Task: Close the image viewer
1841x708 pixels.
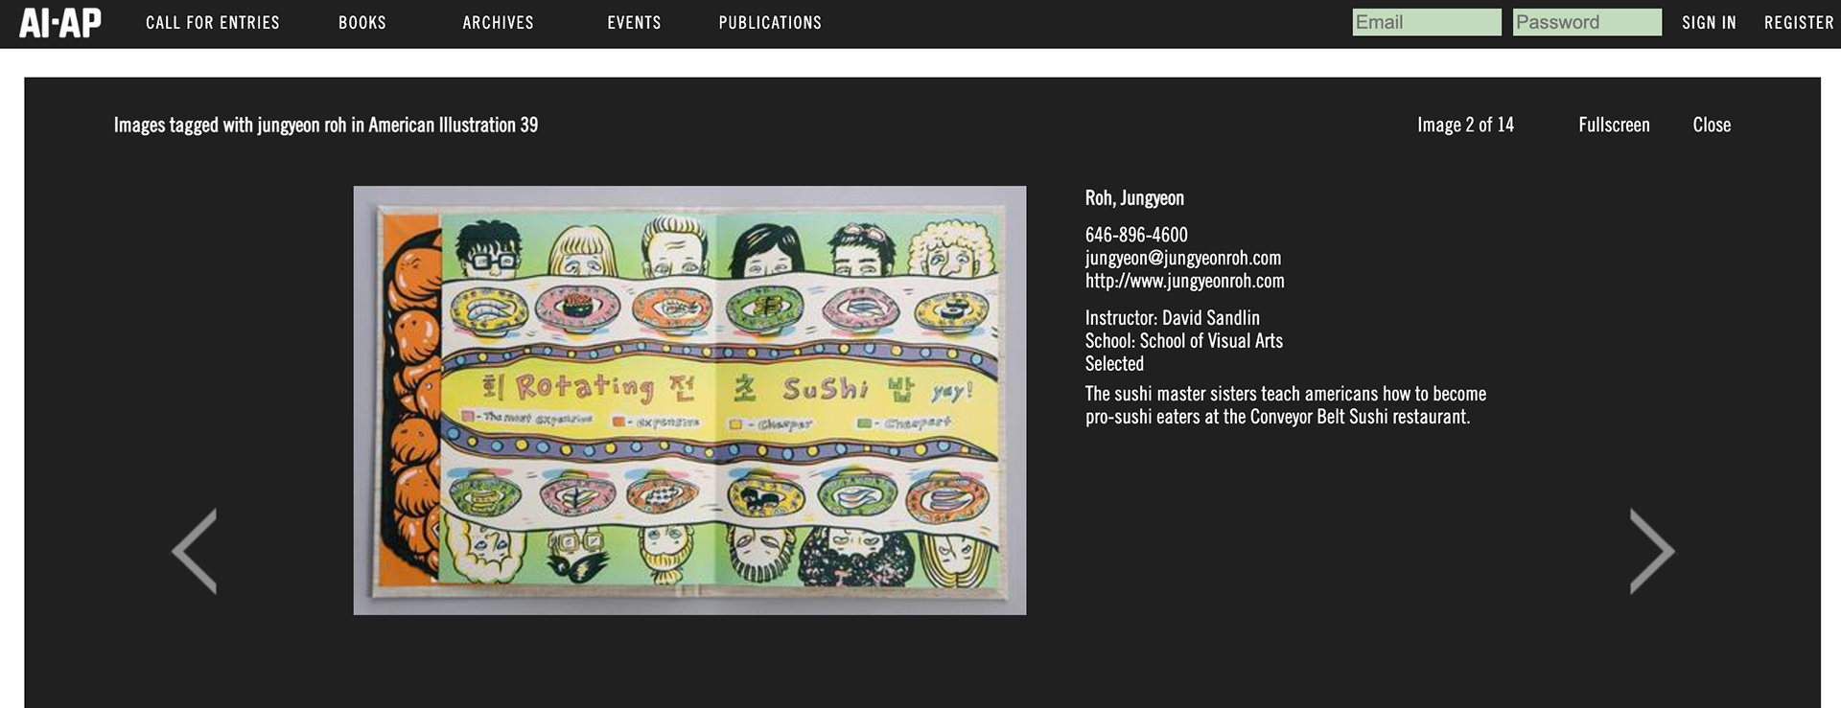Action: (1712, 125)
